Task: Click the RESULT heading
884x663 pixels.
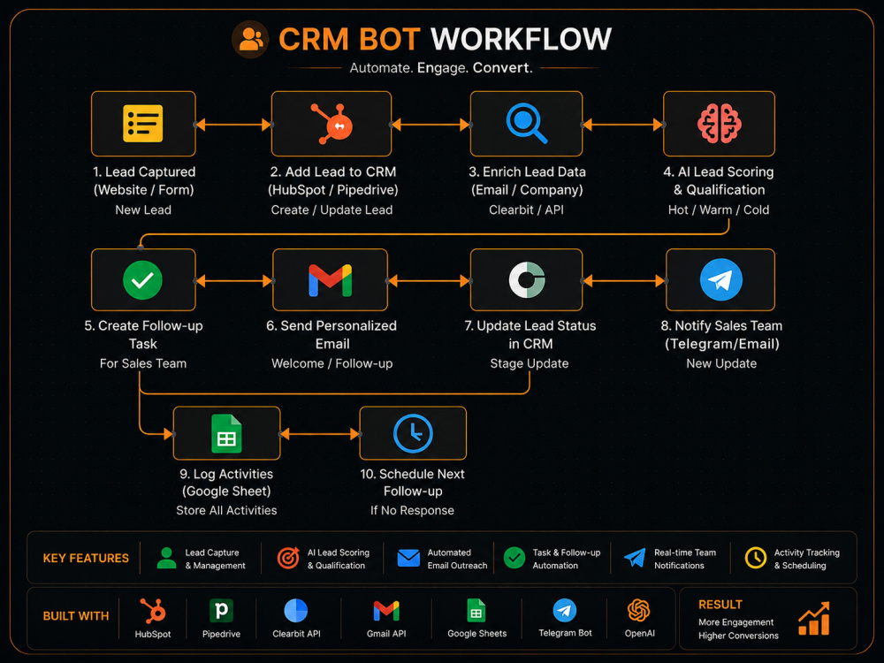Action: click(720, 605)
